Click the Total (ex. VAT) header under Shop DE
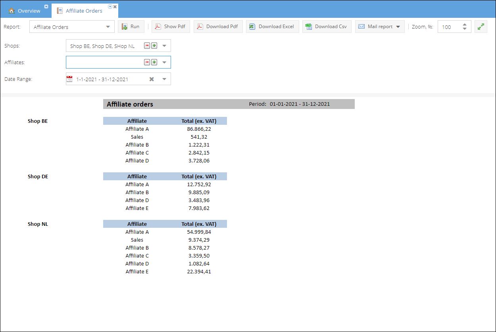This screenshot has height=332, width=496. click(x=199, y=176)
